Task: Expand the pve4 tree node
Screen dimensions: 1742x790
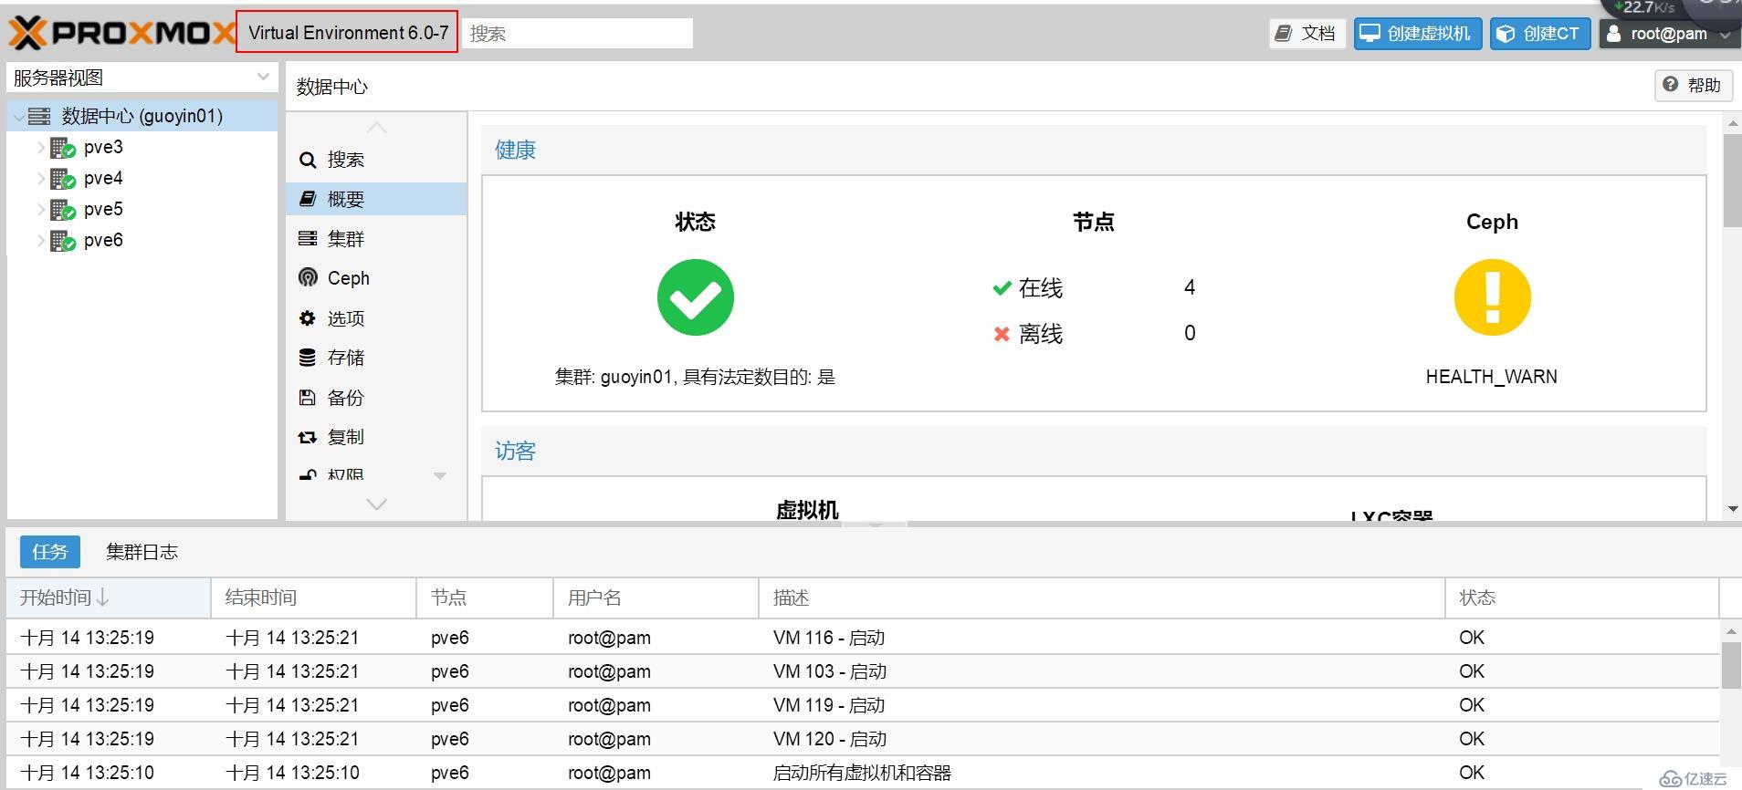Action: coord(41,179)
